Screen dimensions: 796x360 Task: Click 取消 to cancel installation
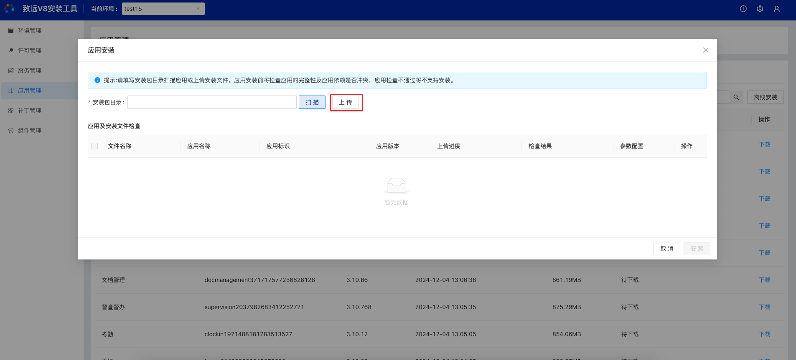click(666, 249)
